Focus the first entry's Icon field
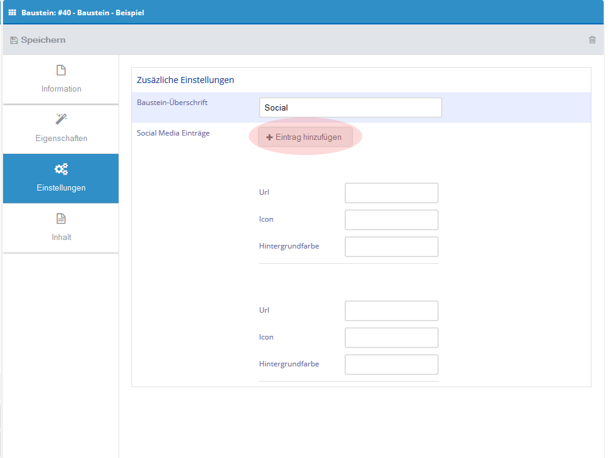611x458 pixels. 391,220
